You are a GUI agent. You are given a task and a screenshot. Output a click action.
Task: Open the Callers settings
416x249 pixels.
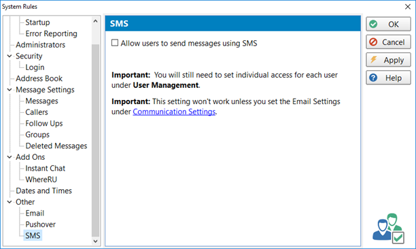(37, 112)
